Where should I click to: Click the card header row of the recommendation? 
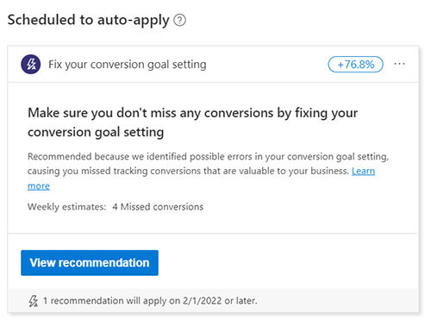(213, 65)
